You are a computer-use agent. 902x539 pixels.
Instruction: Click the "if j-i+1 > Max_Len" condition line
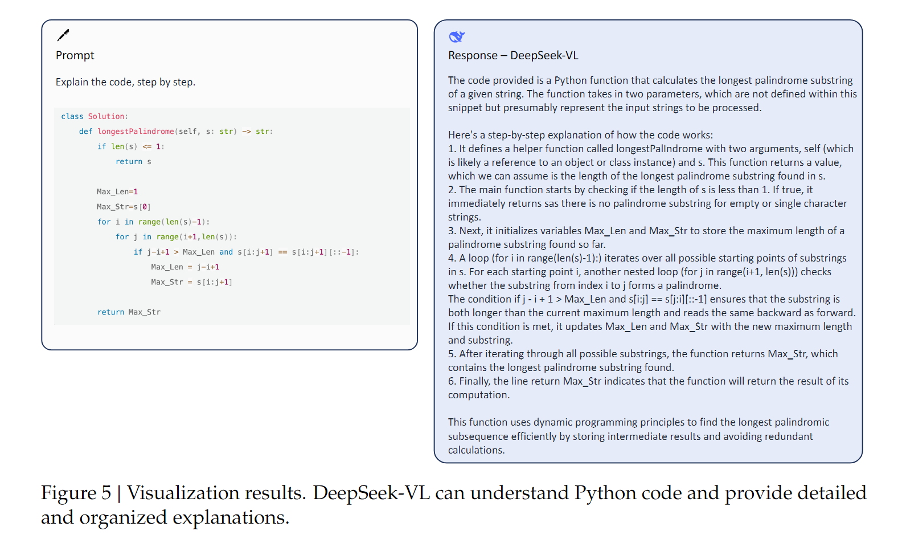[247, 252]
